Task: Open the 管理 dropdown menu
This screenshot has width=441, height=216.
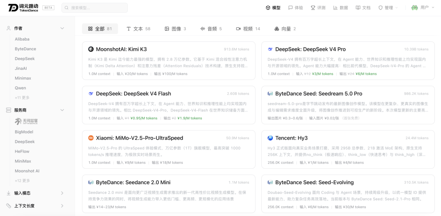Action: (x=388, y=8)
